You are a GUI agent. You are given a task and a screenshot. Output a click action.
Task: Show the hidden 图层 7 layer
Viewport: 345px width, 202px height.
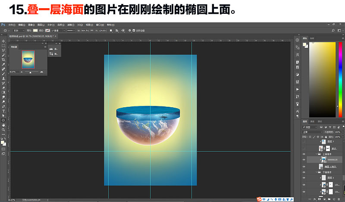(304, 142)
